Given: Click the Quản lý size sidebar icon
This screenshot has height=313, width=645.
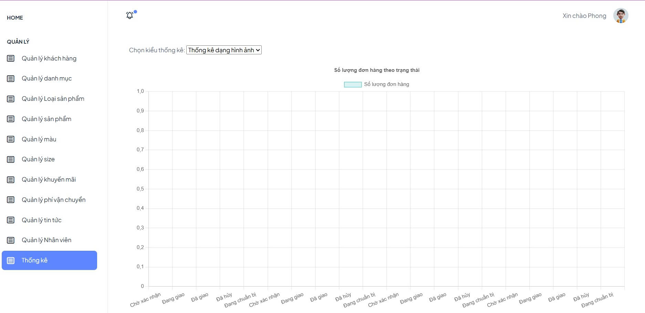Looking at the screenshot, I should tap(10, 159).
